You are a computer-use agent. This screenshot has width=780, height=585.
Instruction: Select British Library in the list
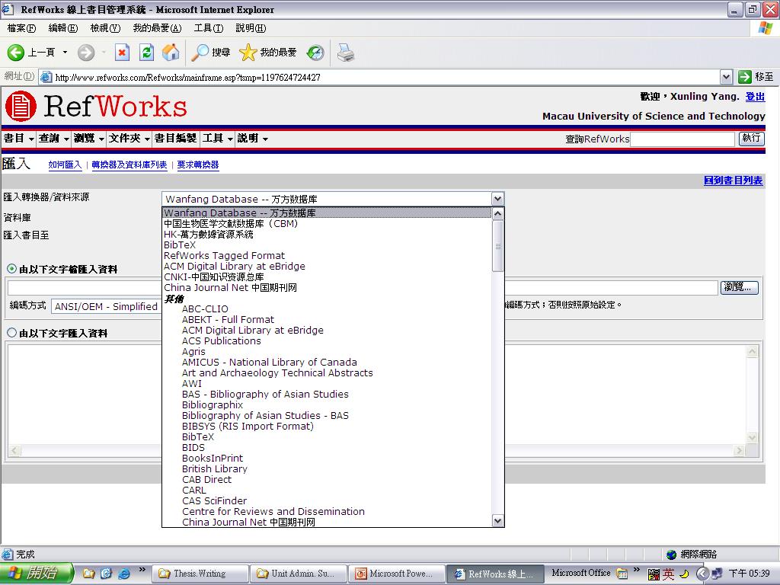(x=214, y=468)
